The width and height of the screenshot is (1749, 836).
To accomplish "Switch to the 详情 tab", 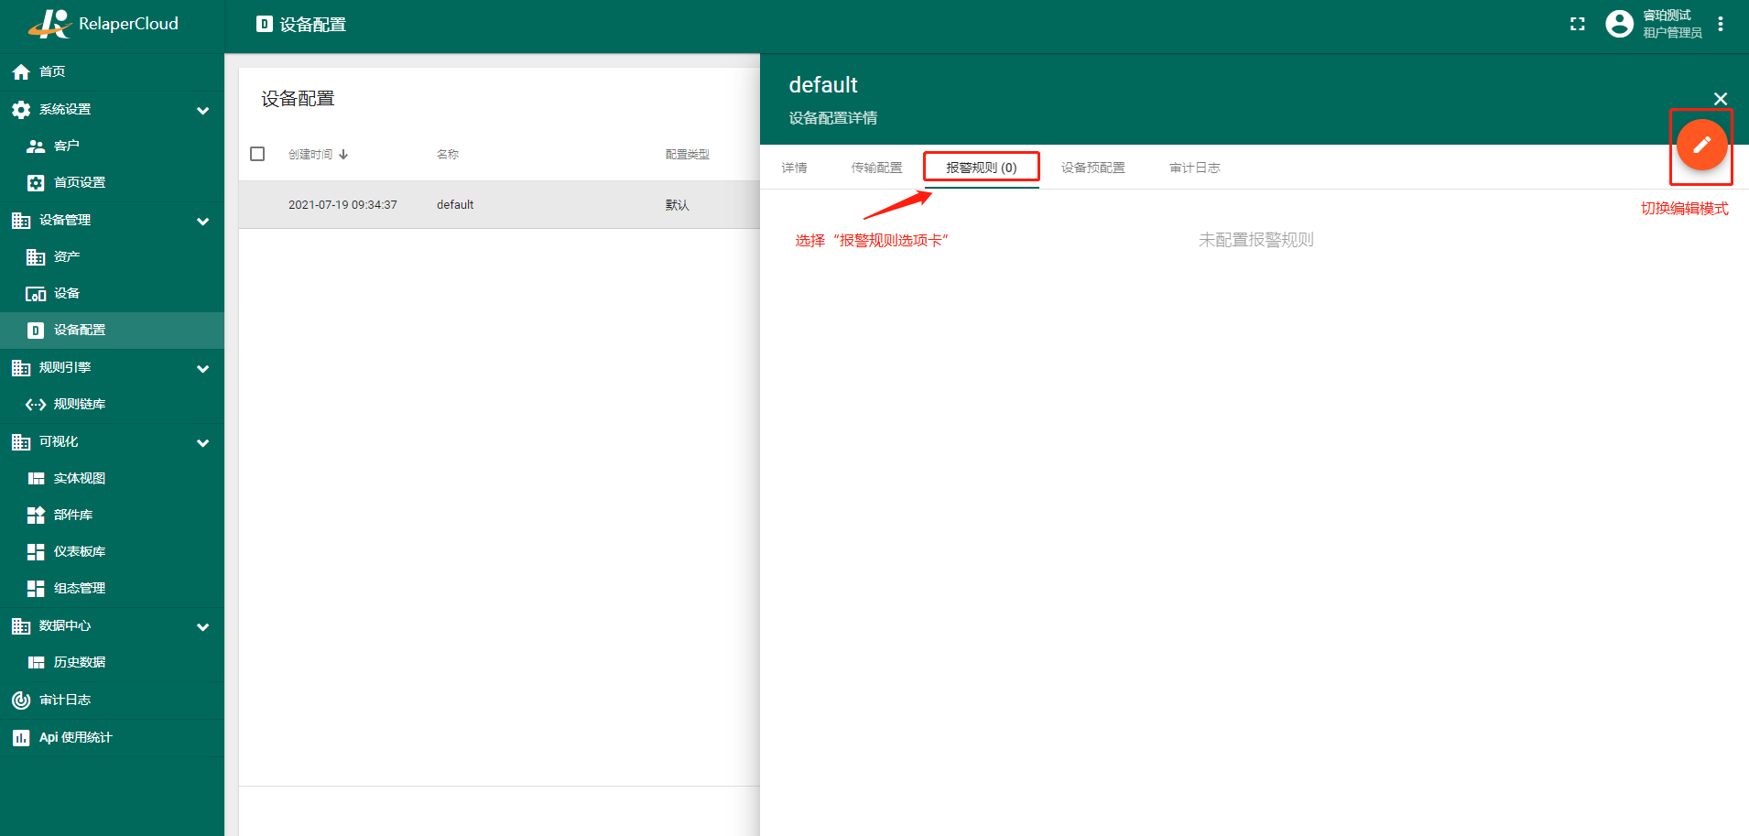I will pos(795,168).
